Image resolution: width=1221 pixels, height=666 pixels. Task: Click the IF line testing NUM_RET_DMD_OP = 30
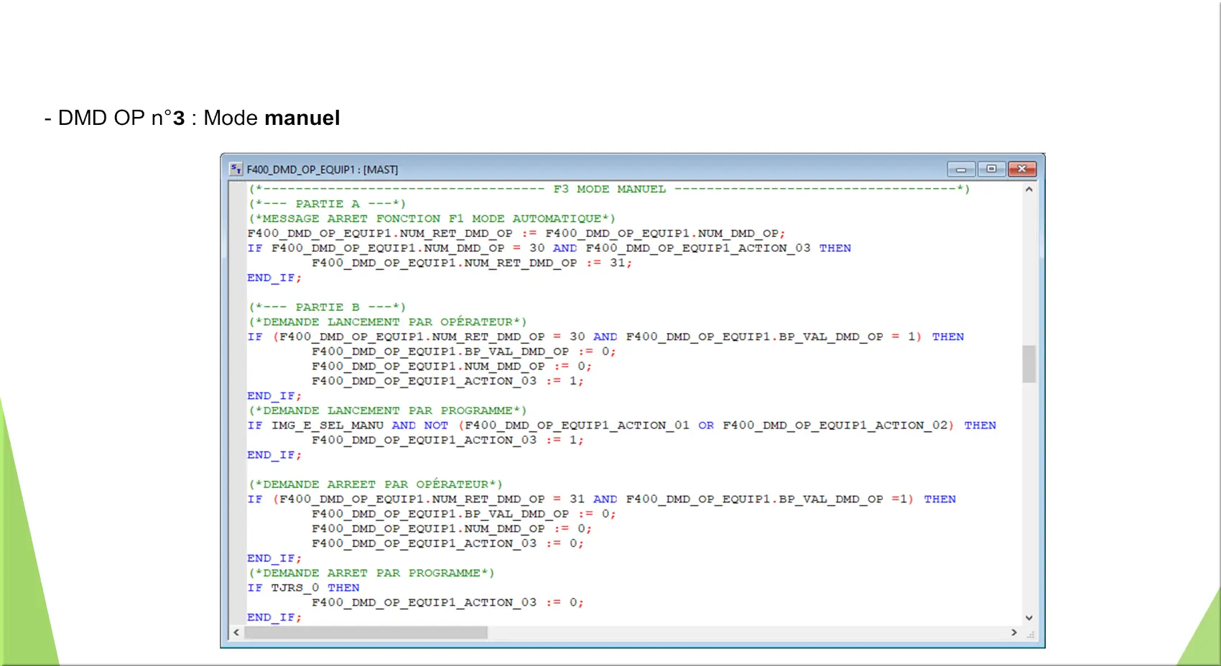605,337
